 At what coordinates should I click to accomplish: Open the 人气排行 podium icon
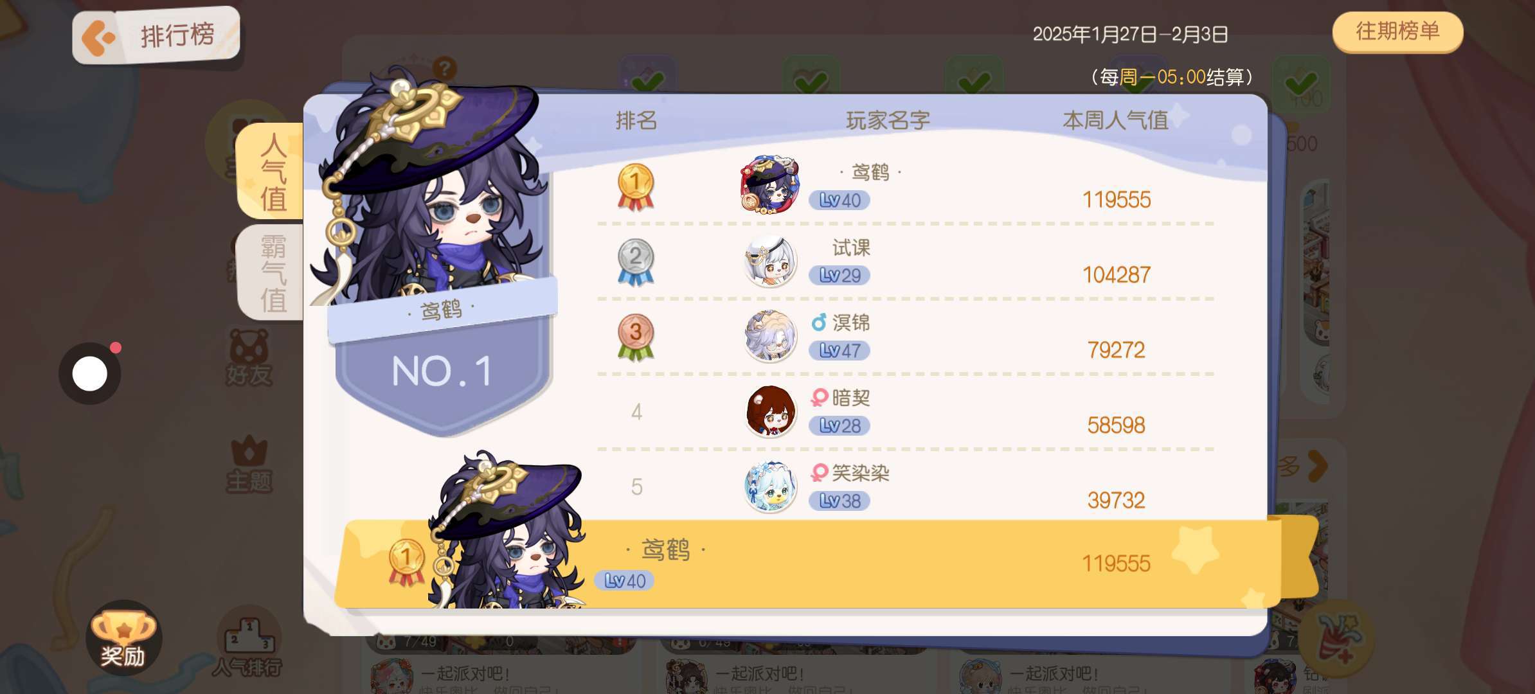(247, 643)
